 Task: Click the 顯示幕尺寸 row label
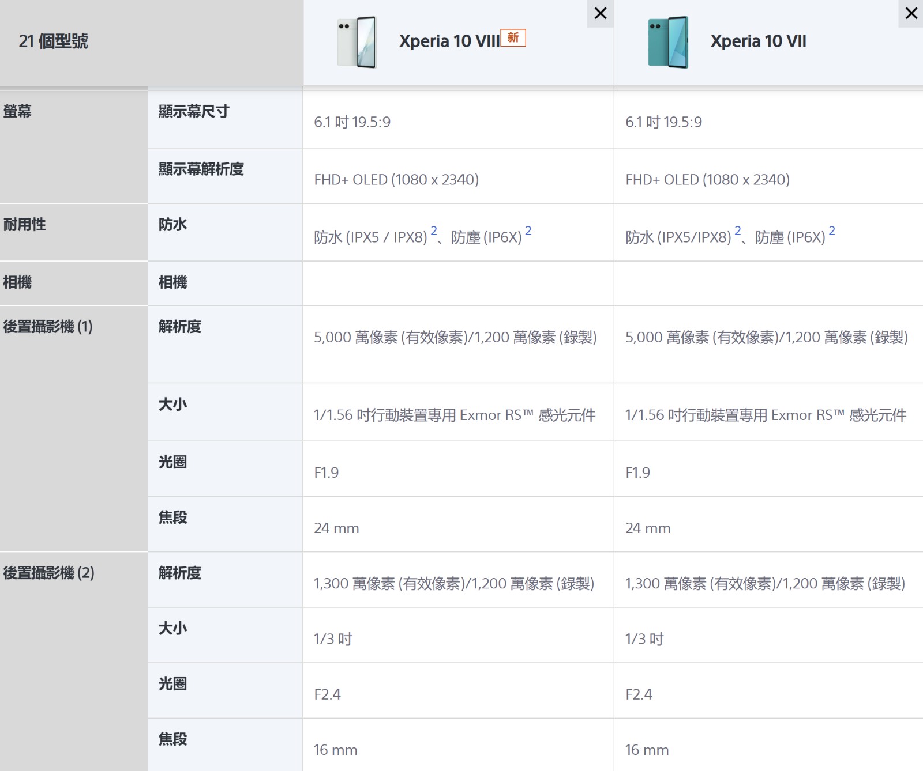[194, 111]
